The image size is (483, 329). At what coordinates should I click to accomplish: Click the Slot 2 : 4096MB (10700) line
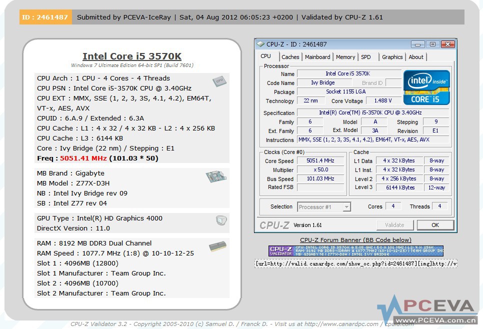77,283
